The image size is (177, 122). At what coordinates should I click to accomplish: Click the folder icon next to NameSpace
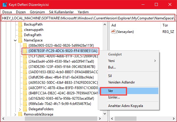(x=20, y=40)
